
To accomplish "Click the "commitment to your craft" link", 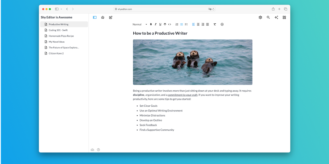I will pos(182,95).
